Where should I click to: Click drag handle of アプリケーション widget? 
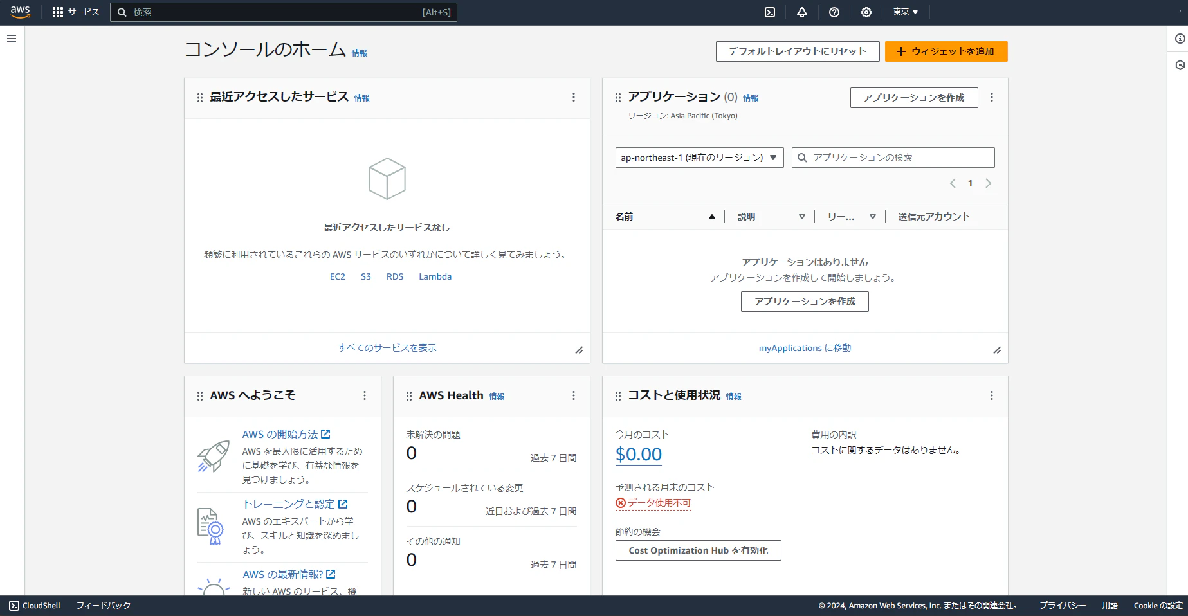point(618,98)
